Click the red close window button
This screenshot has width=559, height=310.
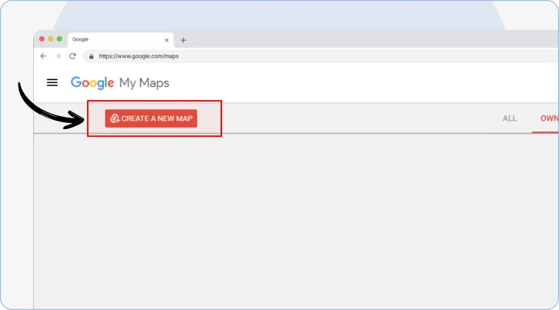click(x=41, y=39)
